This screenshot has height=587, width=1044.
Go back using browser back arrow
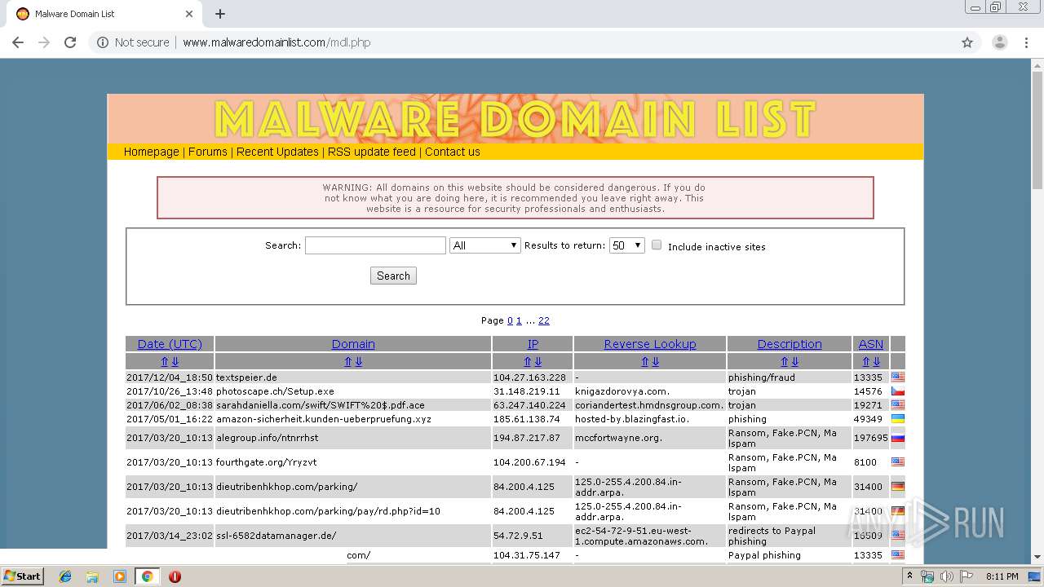18,42
